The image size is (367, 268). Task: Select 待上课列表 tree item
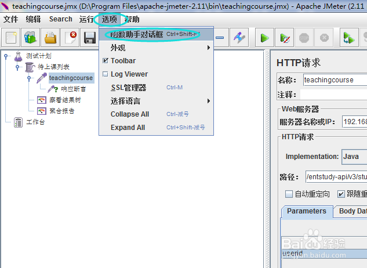[53, 67]
